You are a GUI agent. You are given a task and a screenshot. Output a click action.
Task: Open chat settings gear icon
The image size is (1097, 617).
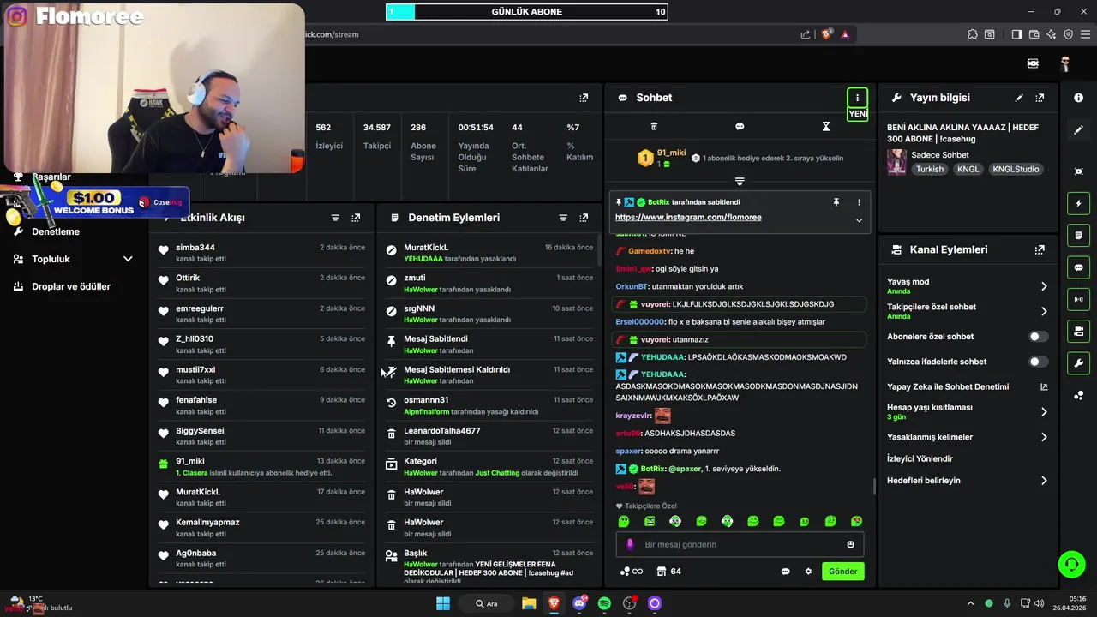[x=807, y=572]
